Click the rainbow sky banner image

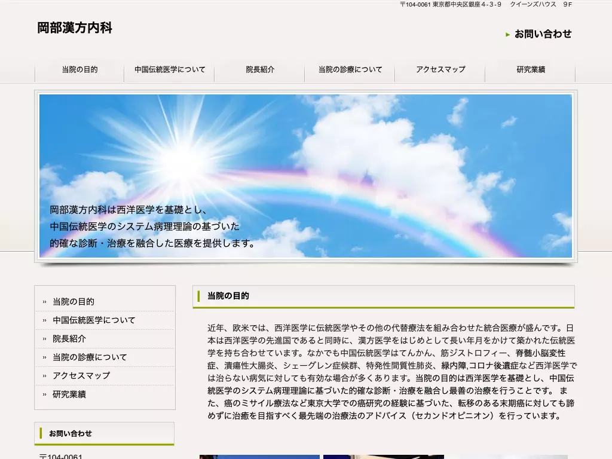(305, 176)
